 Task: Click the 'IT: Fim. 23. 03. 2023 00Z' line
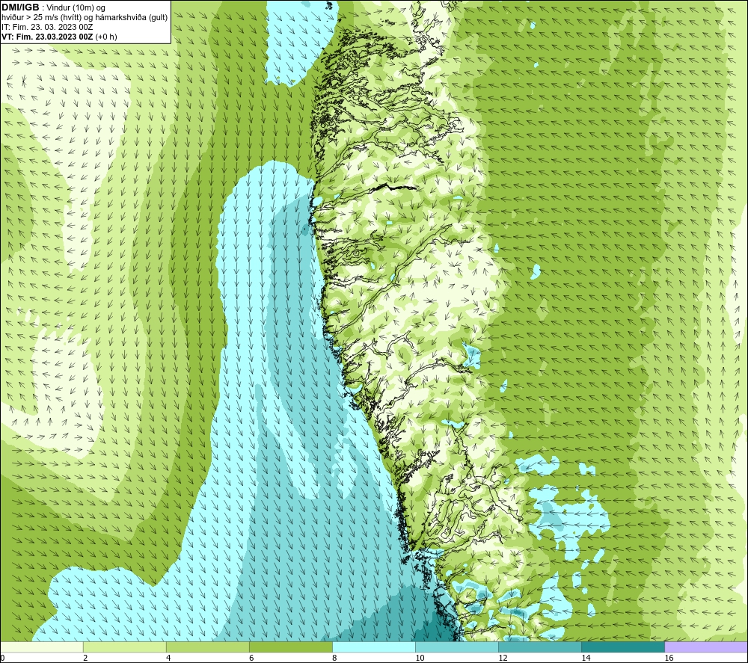[x=47, y=27]
